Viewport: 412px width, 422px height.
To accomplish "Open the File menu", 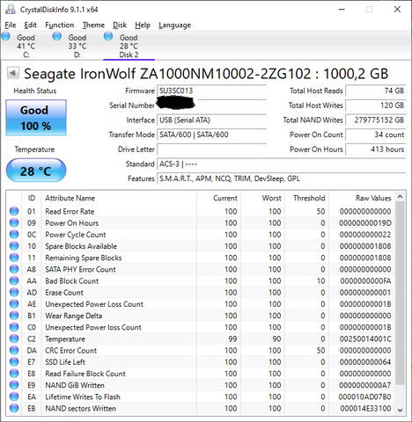I will [11, 25].
